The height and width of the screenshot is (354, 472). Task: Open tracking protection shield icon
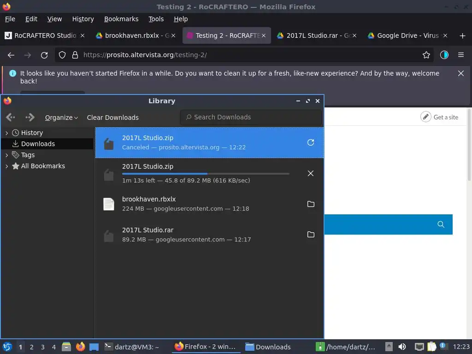click(62, 55)
